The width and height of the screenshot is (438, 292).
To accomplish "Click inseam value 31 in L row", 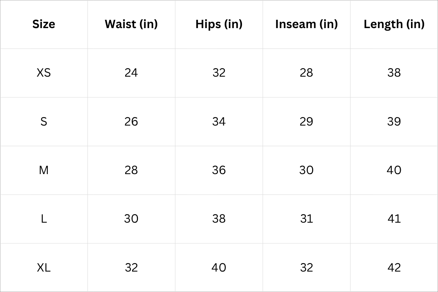I will [x=306, y=219].
